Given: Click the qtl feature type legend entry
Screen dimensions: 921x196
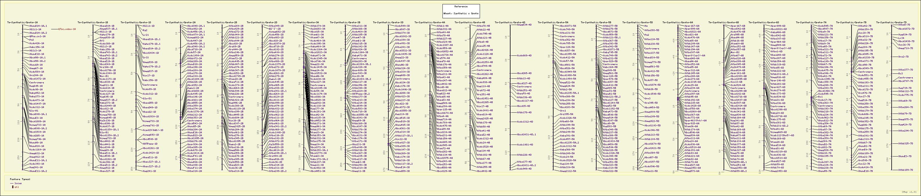Looking at the screenshot, I should pyautogui.click(x=17, y=187).
